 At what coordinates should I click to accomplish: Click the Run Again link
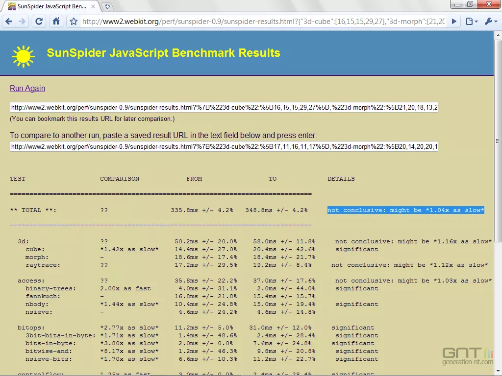tap(27, 88)
